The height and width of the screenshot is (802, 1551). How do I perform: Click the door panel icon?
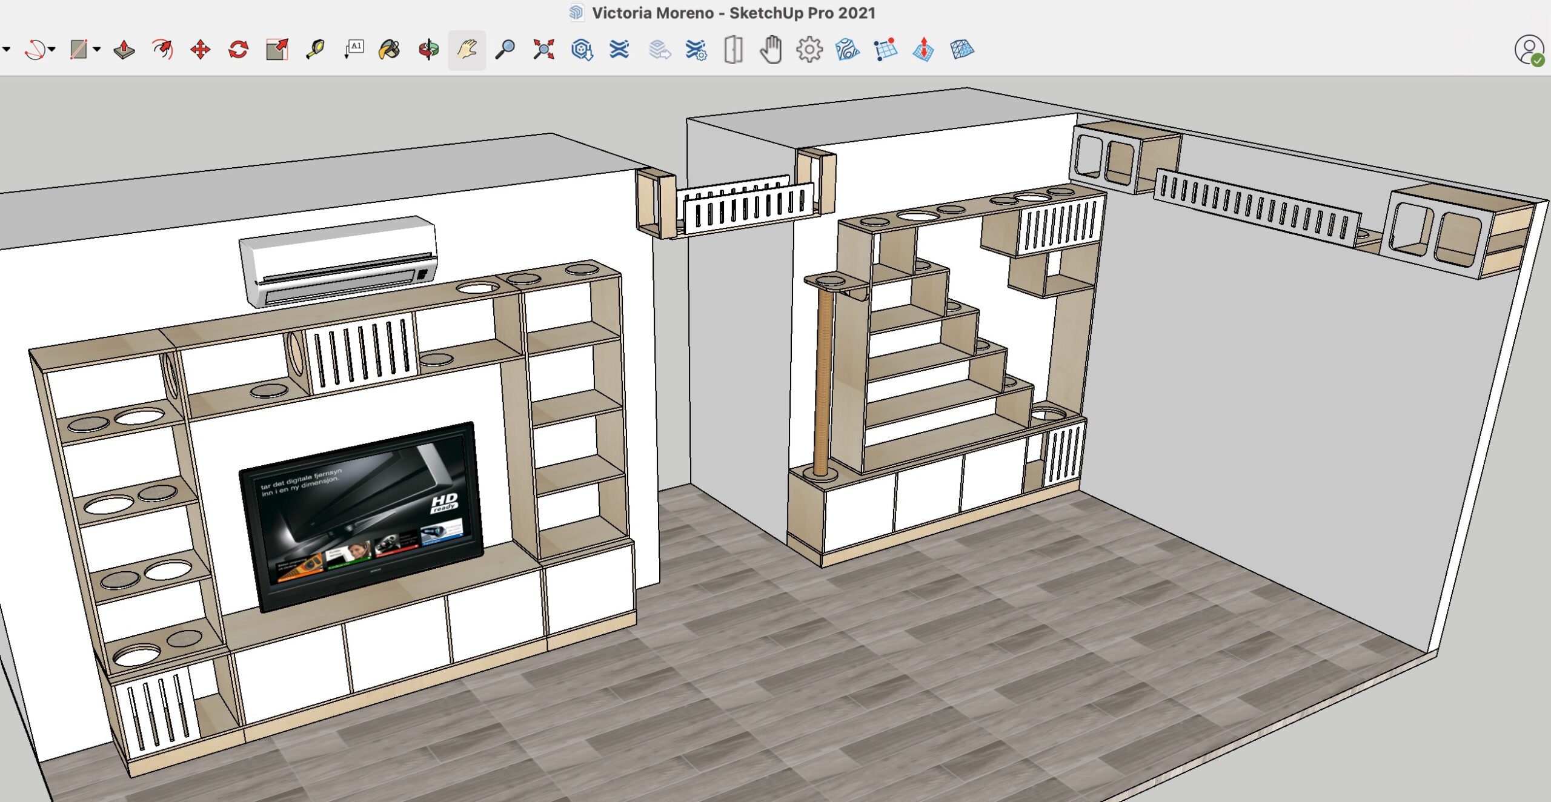pos(733,50)
